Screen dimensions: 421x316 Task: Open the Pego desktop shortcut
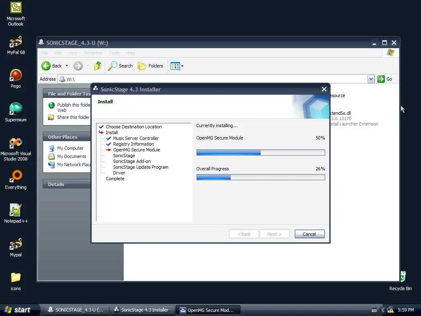coord(16,79)
